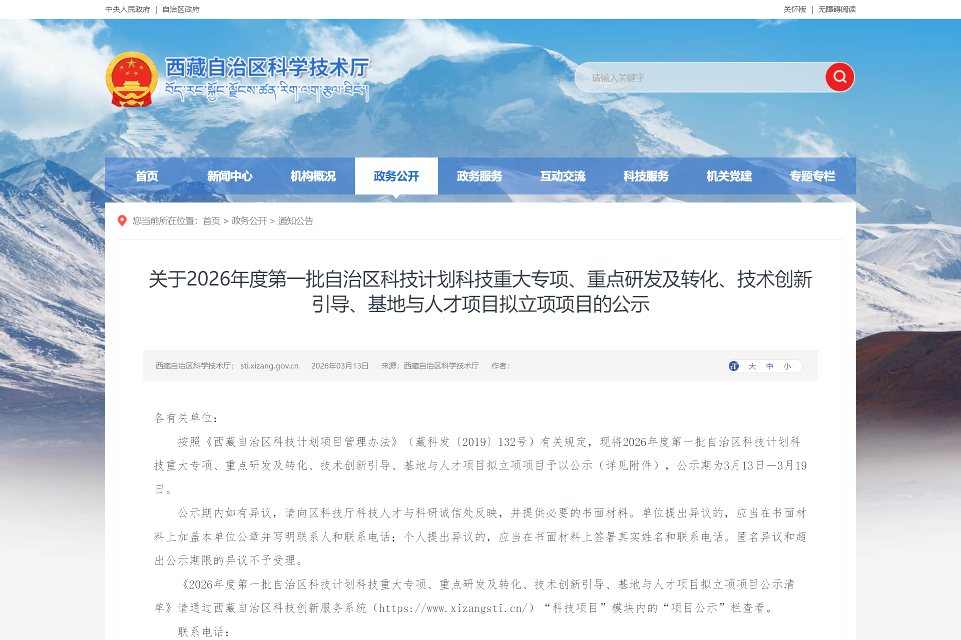Open the 新闻中心 navigation menu
Image resolution: width=961 pixels, height=640 pixels.
pos(230,176)
